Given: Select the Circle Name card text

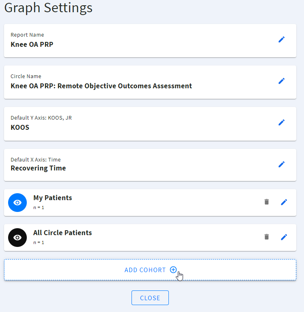Looking at the screenshot, I should [101, 86].
